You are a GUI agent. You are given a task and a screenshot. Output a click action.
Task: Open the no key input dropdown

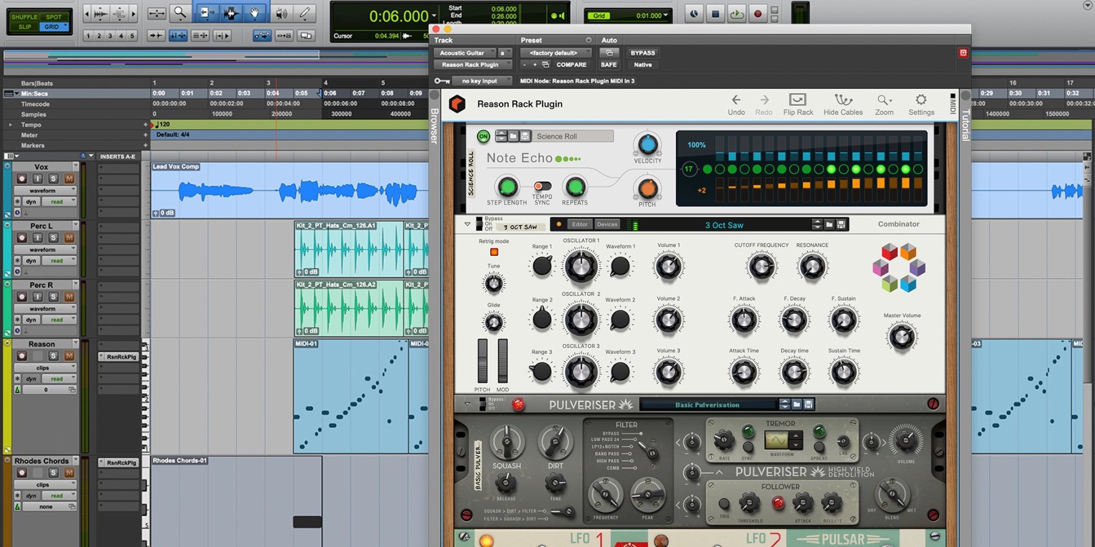[x=482, y=80]
